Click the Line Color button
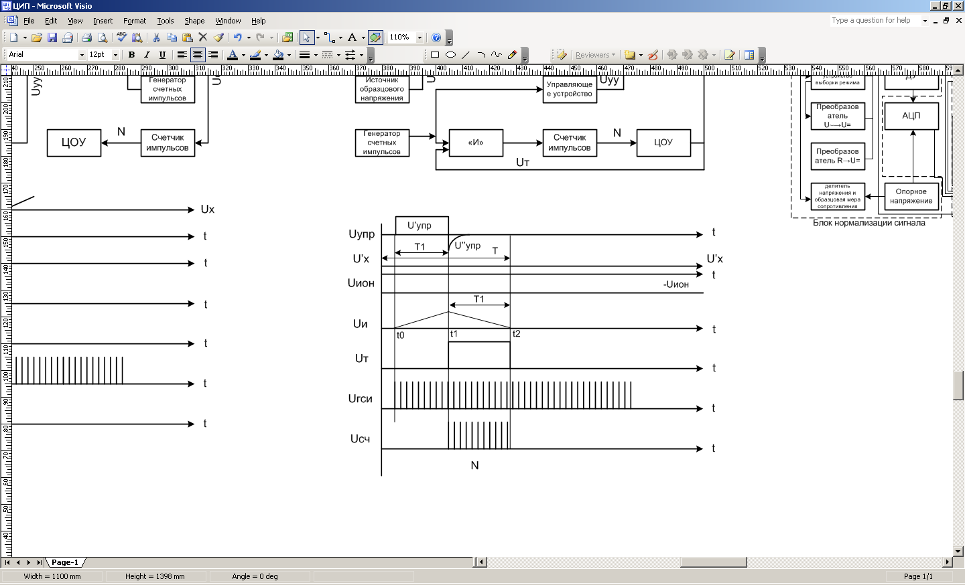 point(255,55)
